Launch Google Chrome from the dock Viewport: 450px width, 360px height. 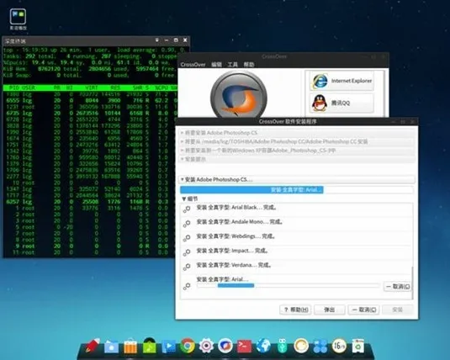click(188, 346)
